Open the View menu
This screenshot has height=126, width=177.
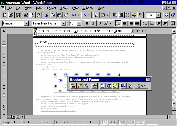tap(28, 8)
